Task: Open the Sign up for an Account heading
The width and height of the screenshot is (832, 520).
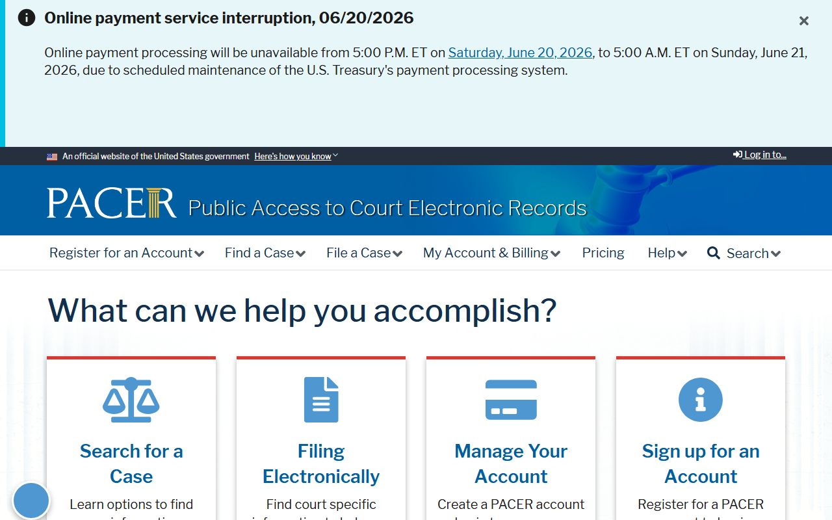Action: tap(701, 463)
